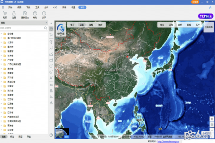Expand the 福建省 tree node
215x143 pixels.
1,51
